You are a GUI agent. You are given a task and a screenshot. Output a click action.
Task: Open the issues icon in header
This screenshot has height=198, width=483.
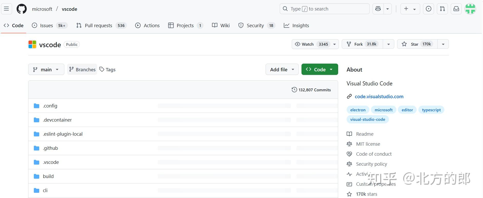tap(428, 9)
